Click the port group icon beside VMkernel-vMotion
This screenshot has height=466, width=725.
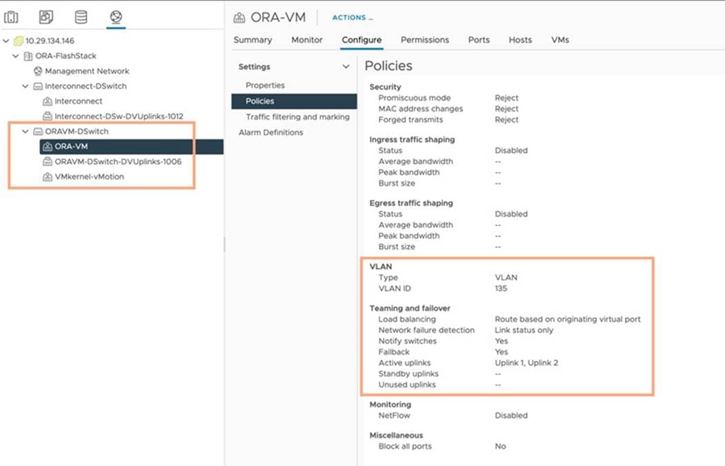(x=47, y=176)
